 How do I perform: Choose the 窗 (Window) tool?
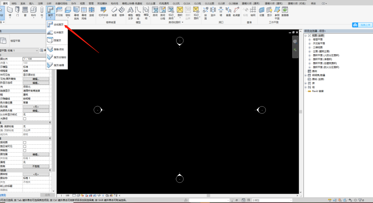(25, 12)
